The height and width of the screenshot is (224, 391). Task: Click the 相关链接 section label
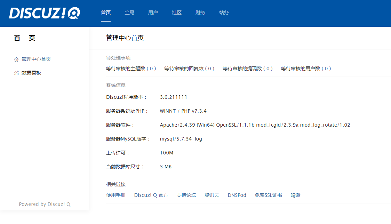(x=116, y=184)
